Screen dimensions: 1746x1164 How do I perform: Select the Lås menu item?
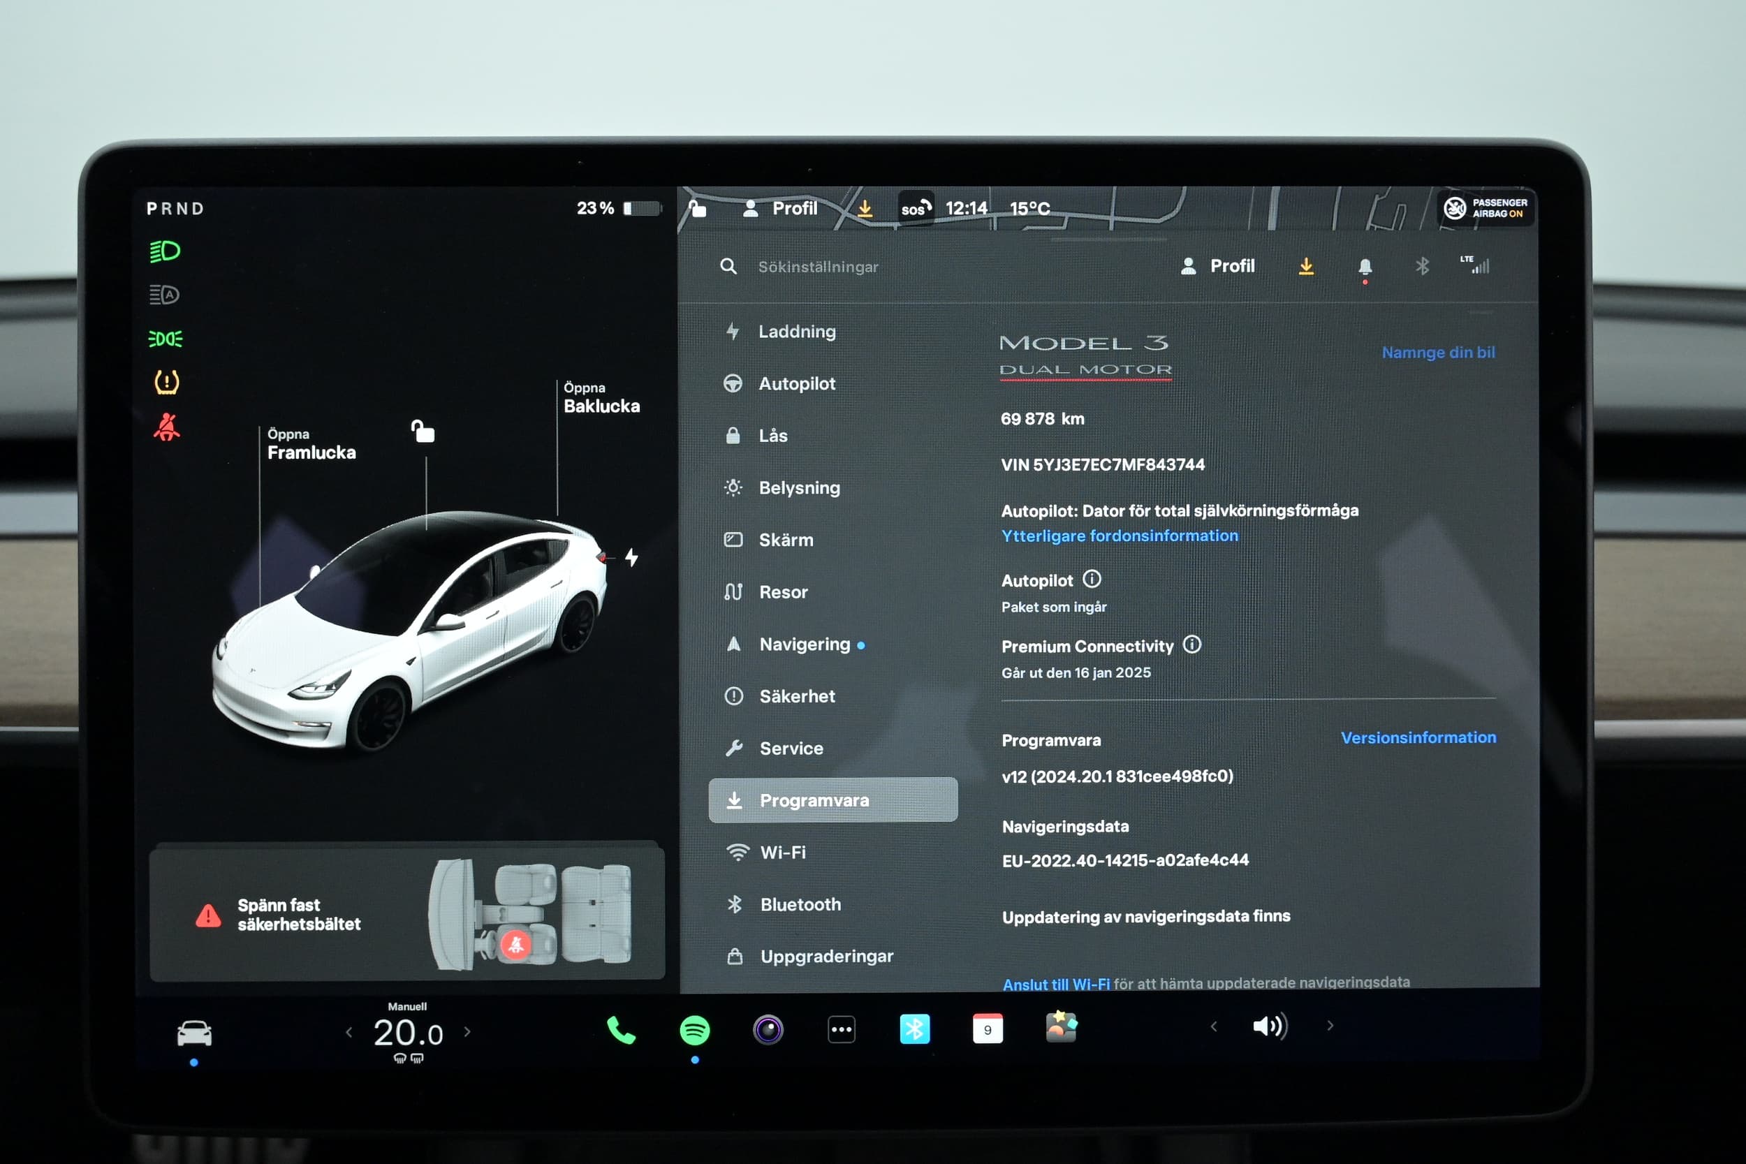point(756,435)
